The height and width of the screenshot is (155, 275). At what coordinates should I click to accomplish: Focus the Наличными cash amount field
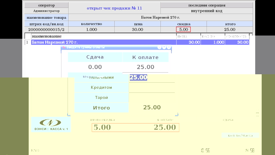tap(152, 77)
